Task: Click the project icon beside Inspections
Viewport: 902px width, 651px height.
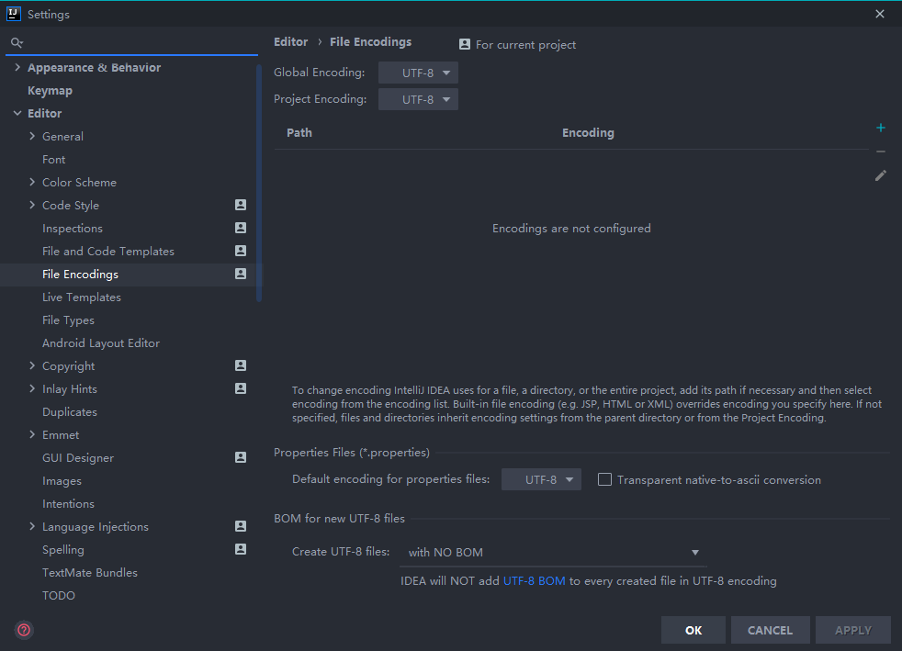Action: coord(241,228)
